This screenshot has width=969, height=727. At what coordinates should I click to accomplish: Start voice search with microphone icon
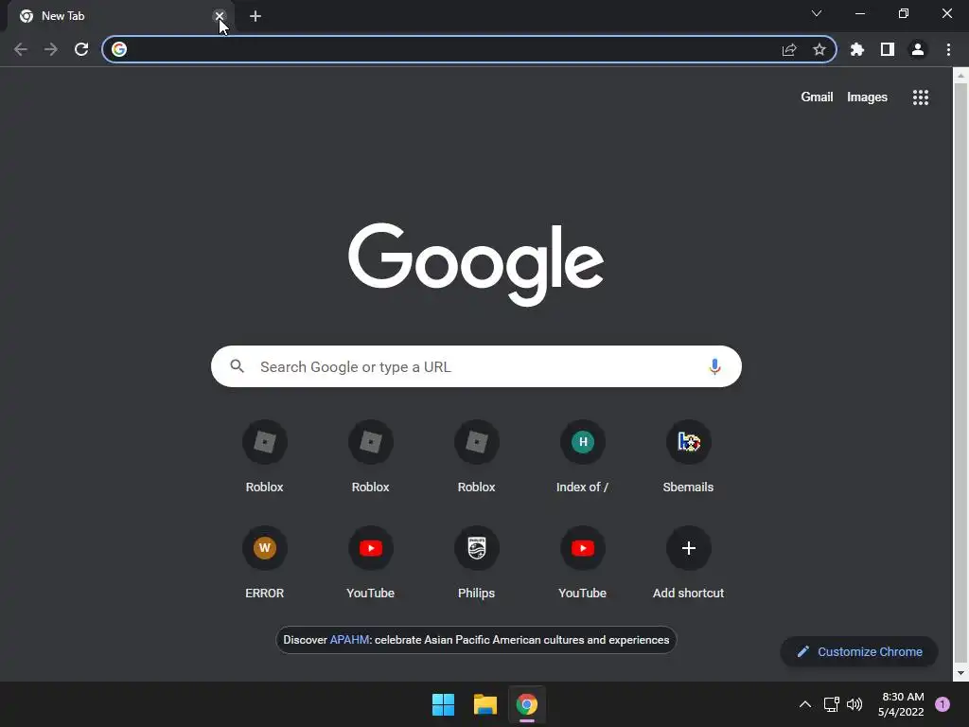[x=714, y=366]
